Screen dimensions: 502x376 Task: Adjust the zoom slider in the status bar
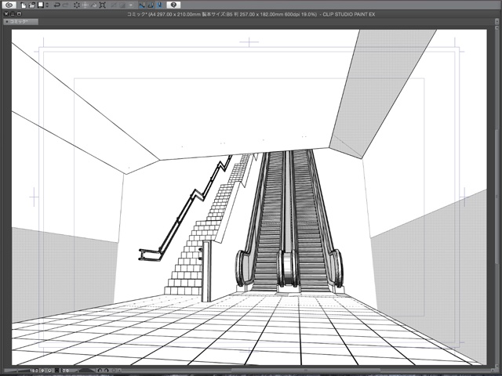[16, 371]
